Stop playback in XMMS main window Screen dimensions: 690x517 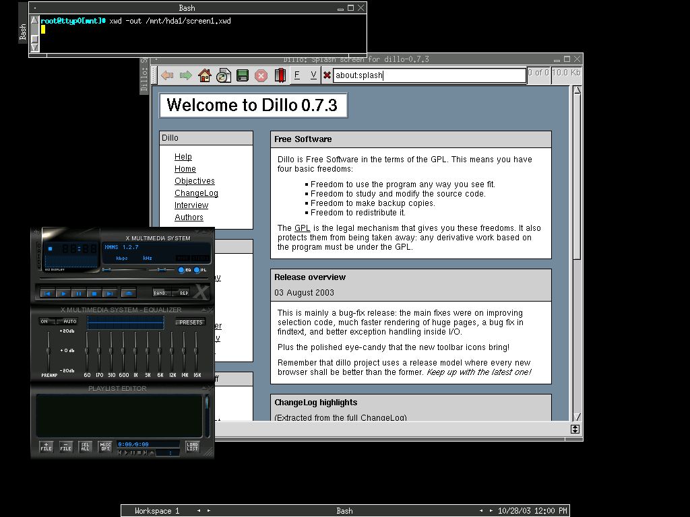tap(94, 294)
